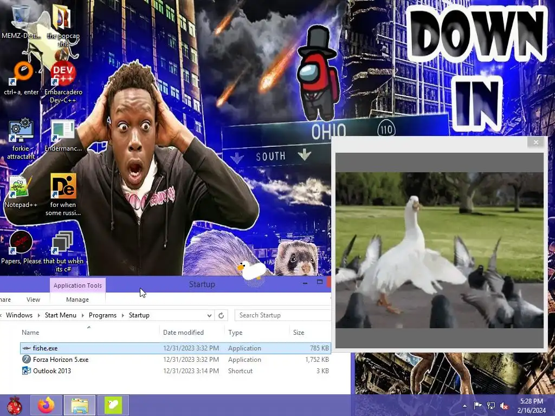This screenshot has height=416, width=555.
Task: Click the '785 KB' size cell
Action: tap(320, 348)
